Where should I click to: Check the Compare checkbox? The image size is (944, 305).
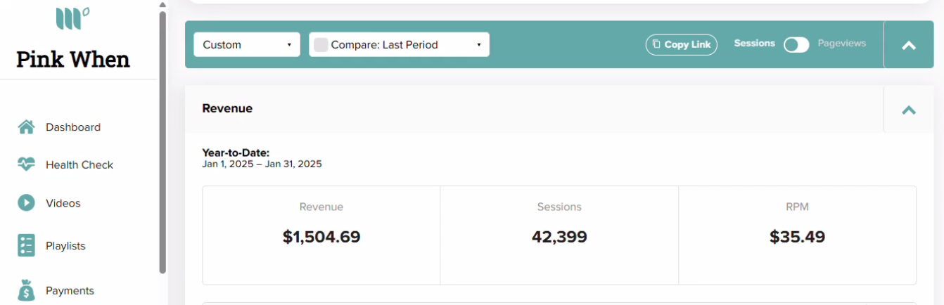click(321, 45)
